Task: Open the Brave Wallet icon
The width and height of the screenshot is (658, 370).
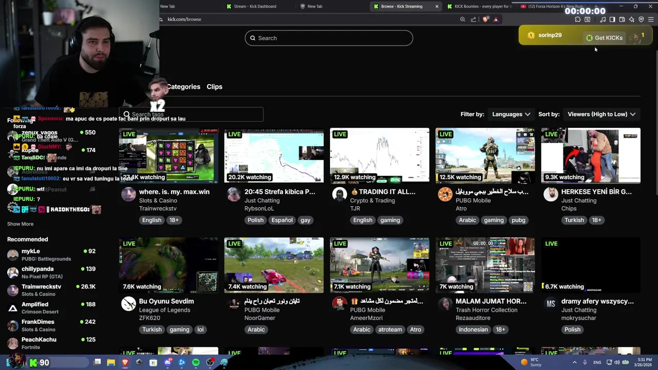Action: tap(622, 20)
